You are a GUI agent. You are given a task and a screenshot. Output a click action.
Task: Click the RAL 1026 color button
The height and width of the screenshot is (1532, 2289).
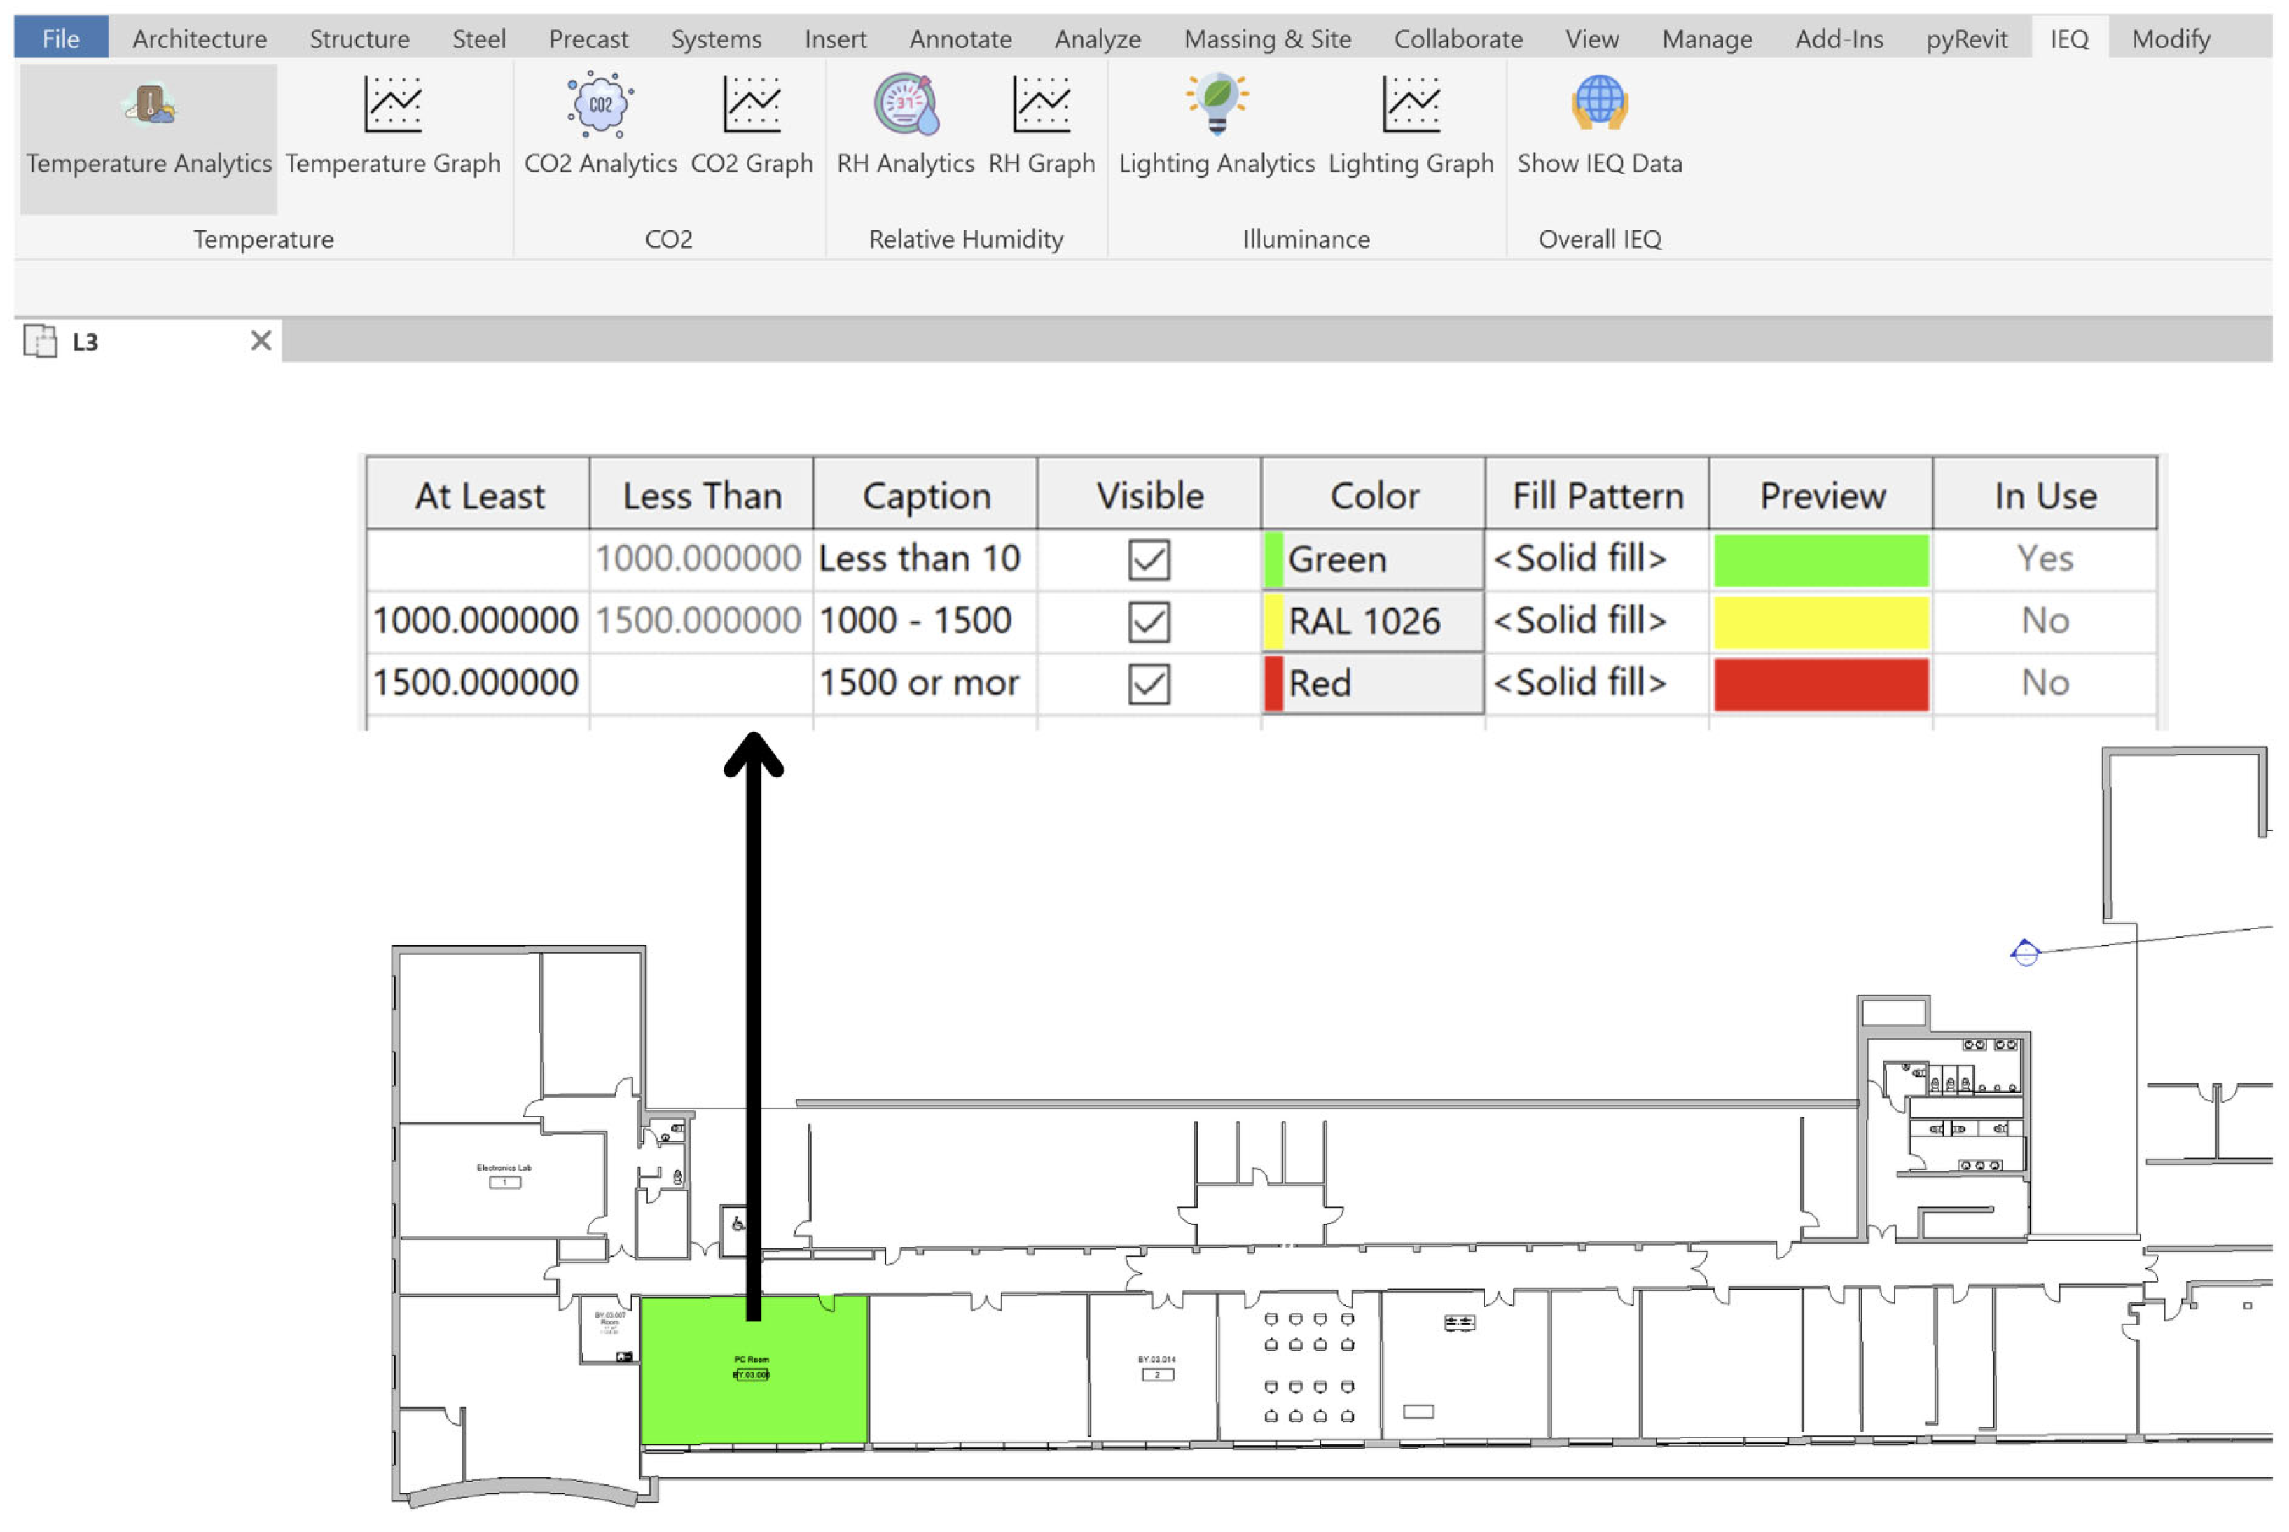pos(1372,621)
